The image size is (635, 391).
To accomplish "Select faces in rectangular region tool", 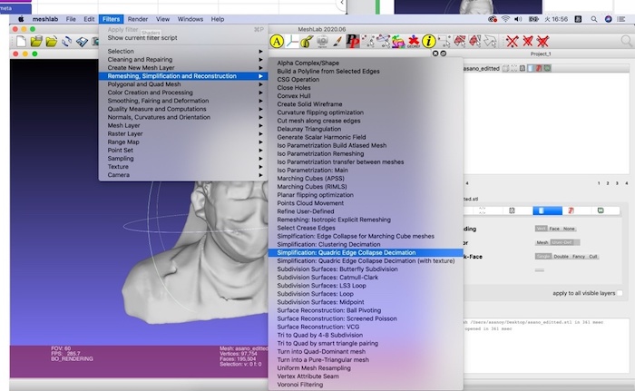I will 460,42.
